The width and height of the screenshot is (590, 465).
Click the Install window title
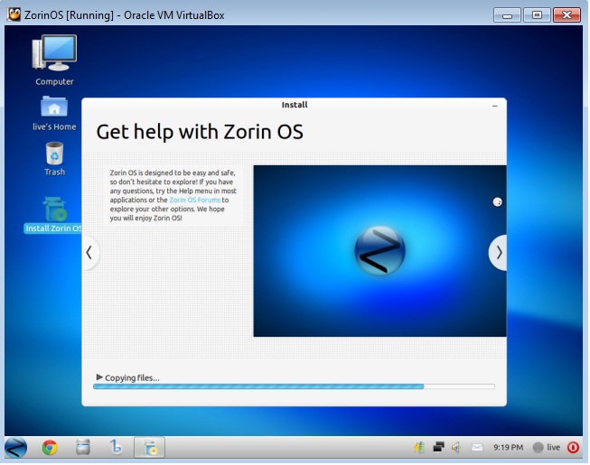coord(295,105)
